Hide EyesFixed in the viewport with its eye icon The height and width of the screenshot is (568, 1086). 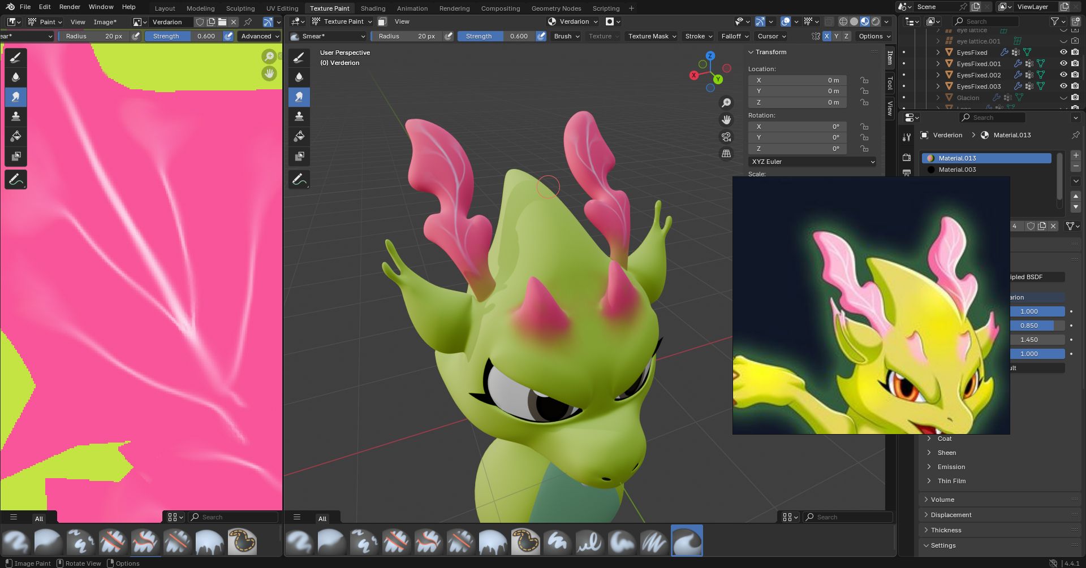click(1063, 52)
